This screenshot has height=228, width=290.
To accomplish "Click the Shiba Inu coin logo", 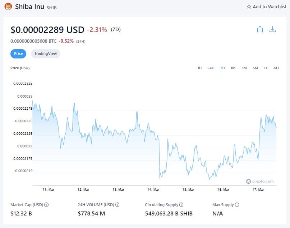I will pyautogui.click(x=8, y=7).
